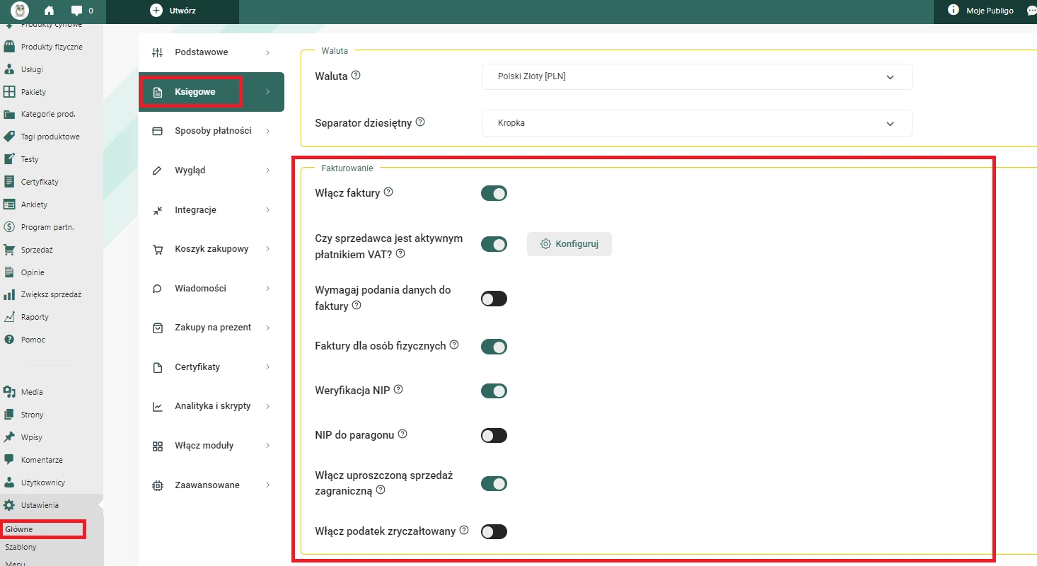Viewport: 1037px width, 566px height.
Task: Expand the Wygląd section chevron
Action: (268, 171)
